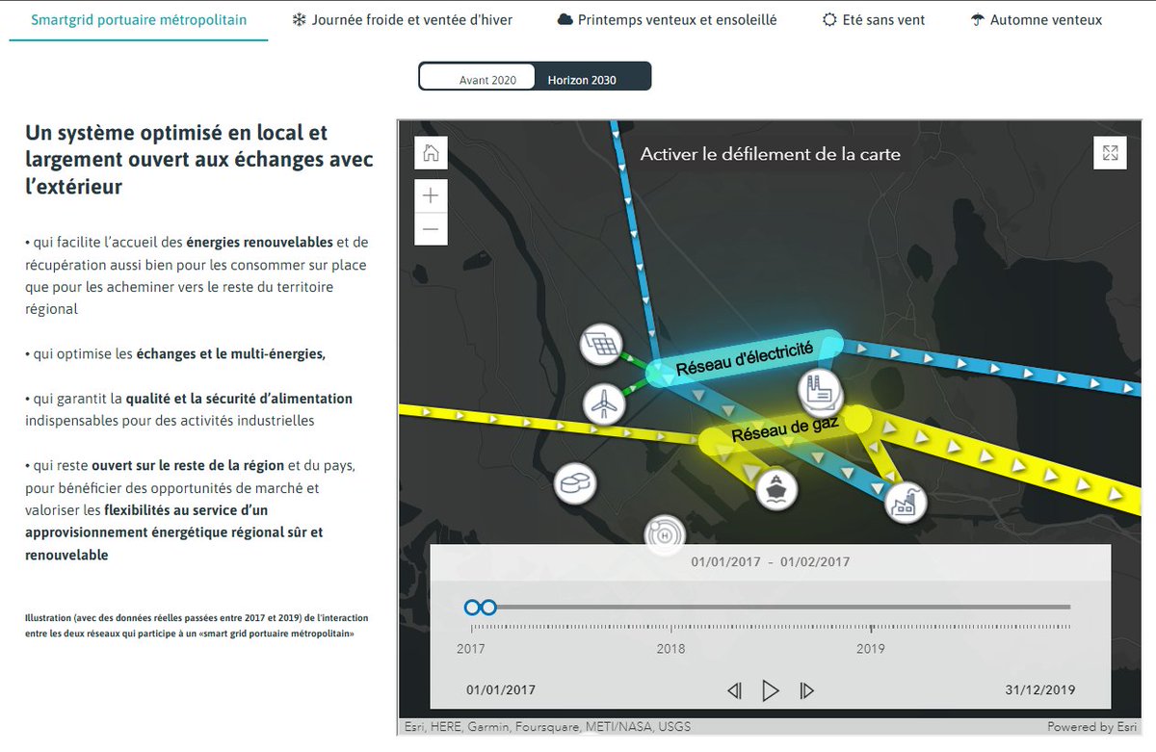Click the Réseau d'électricité map label
1156x752 pixels.
coord(745,359)
